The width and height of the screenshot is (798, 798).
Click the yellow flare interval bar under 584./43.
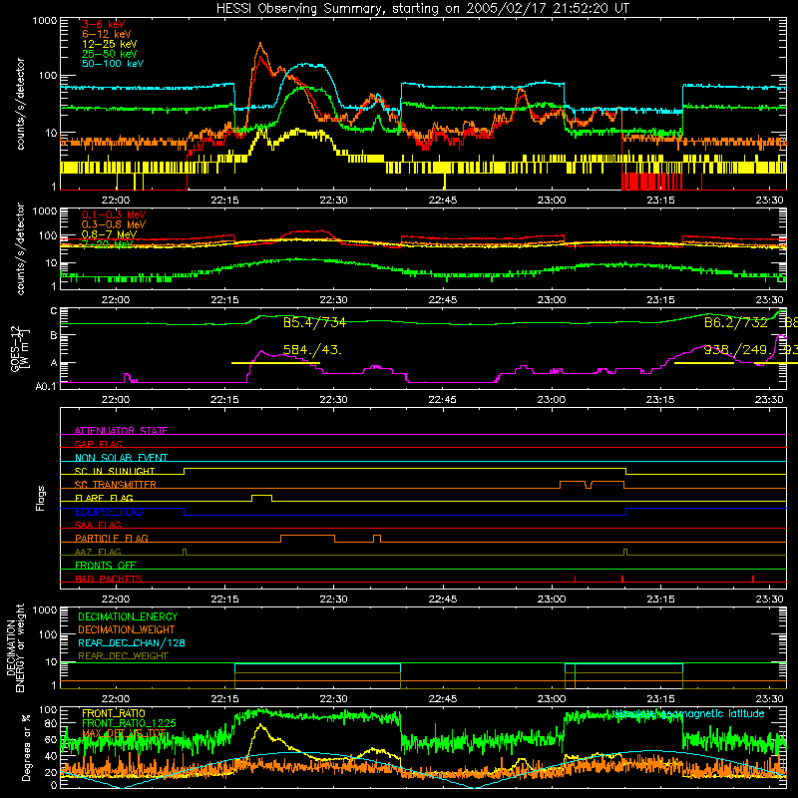point(275,363)
